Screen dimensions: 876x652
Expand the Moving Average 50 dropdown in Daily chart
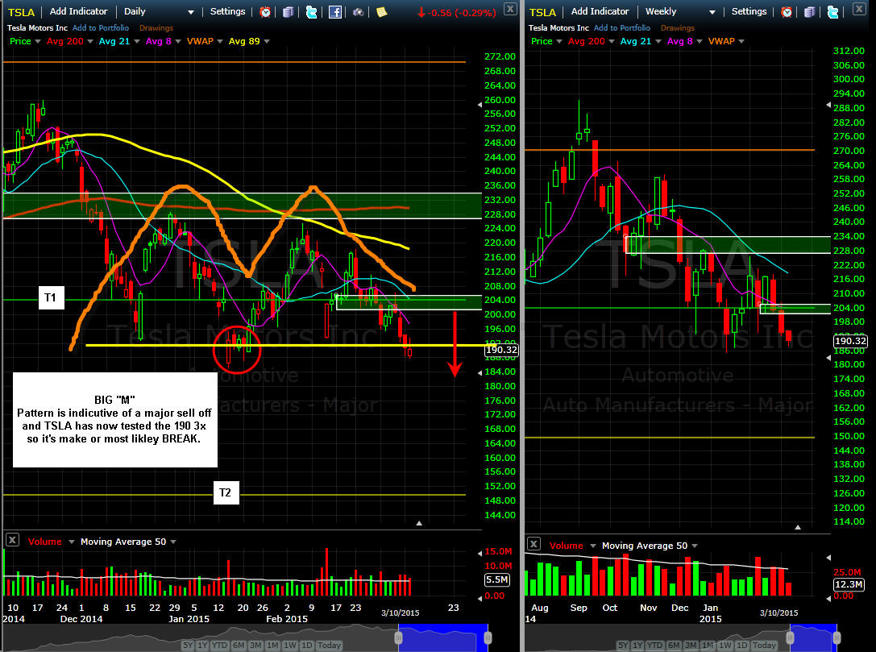tap(172, 542)
